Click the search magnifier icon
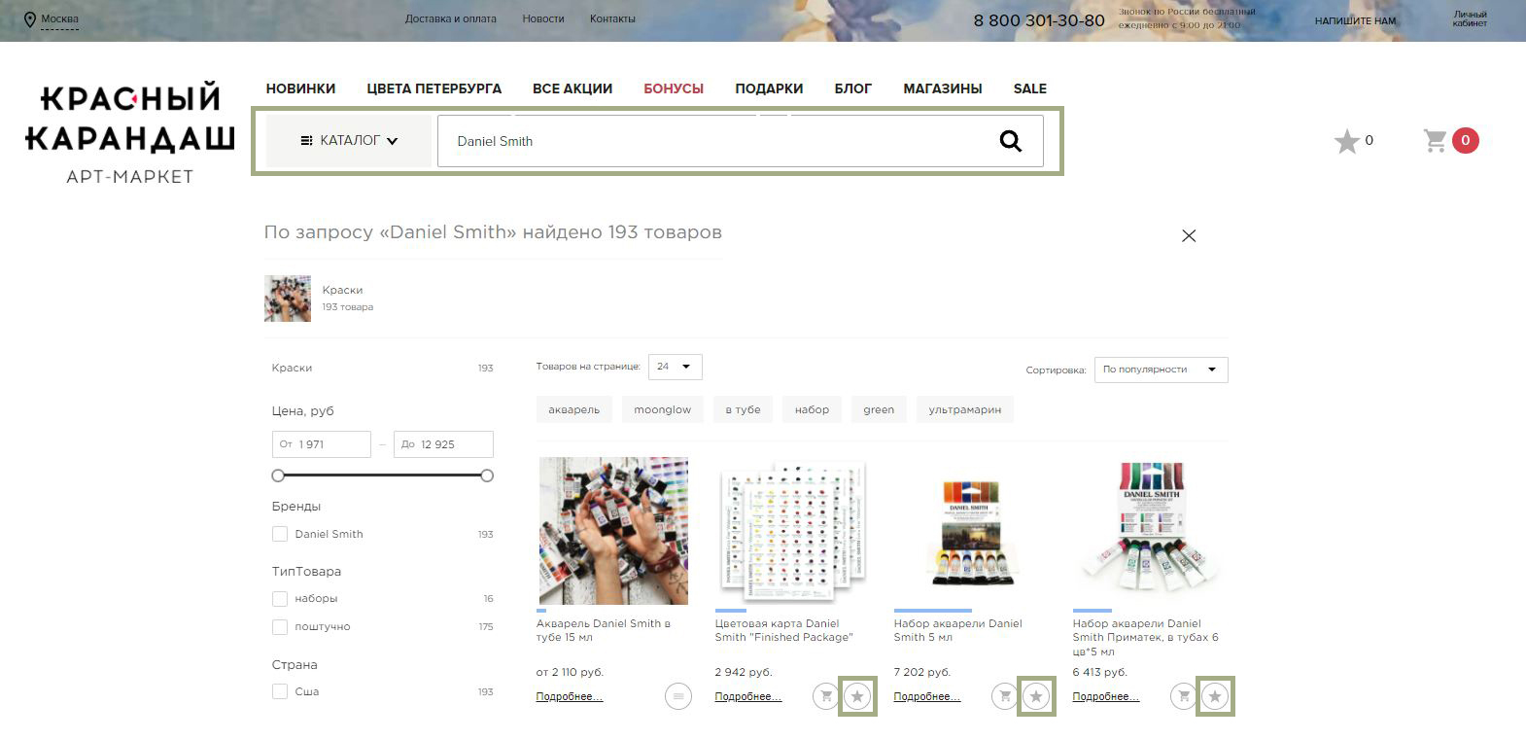The image size is (1526, 740). click(1011, 141)
